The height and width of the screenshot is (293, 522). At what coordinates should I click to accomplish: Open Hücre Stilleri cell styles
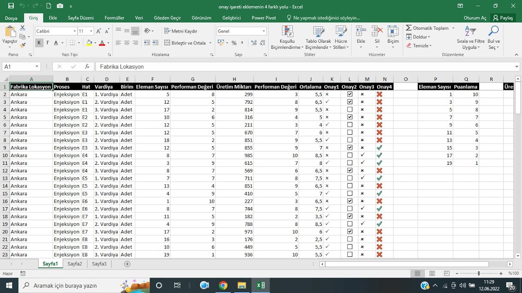(341, 37)
